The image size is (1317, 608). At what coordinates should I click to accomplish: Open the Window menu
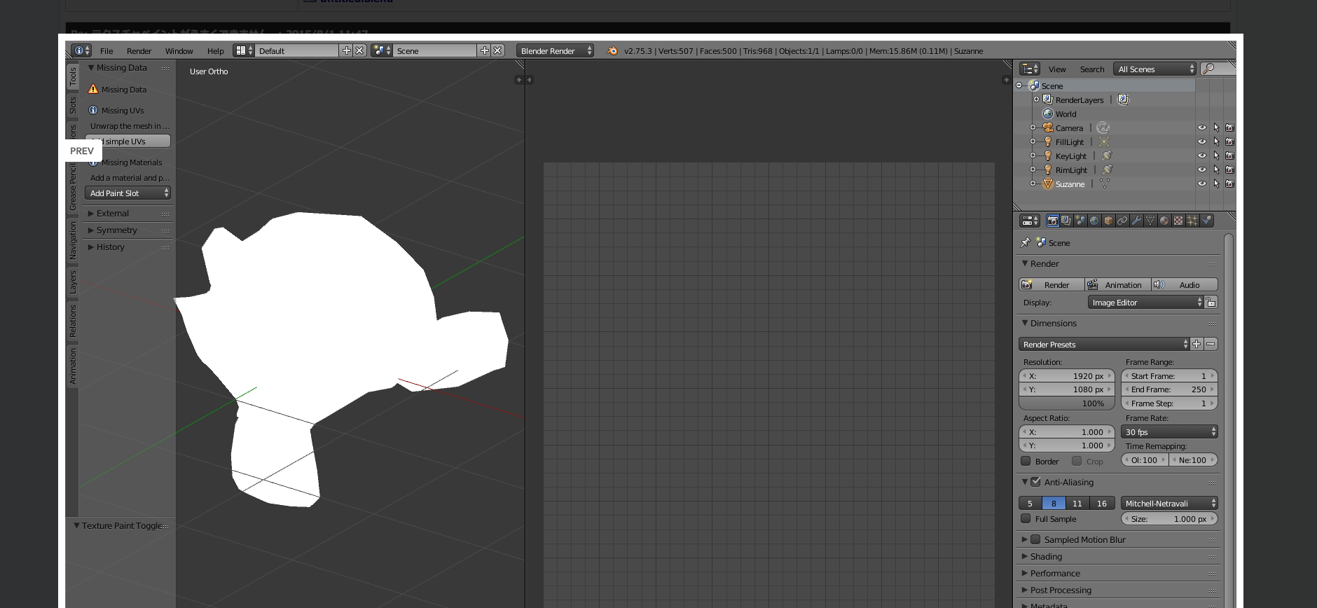179,50
